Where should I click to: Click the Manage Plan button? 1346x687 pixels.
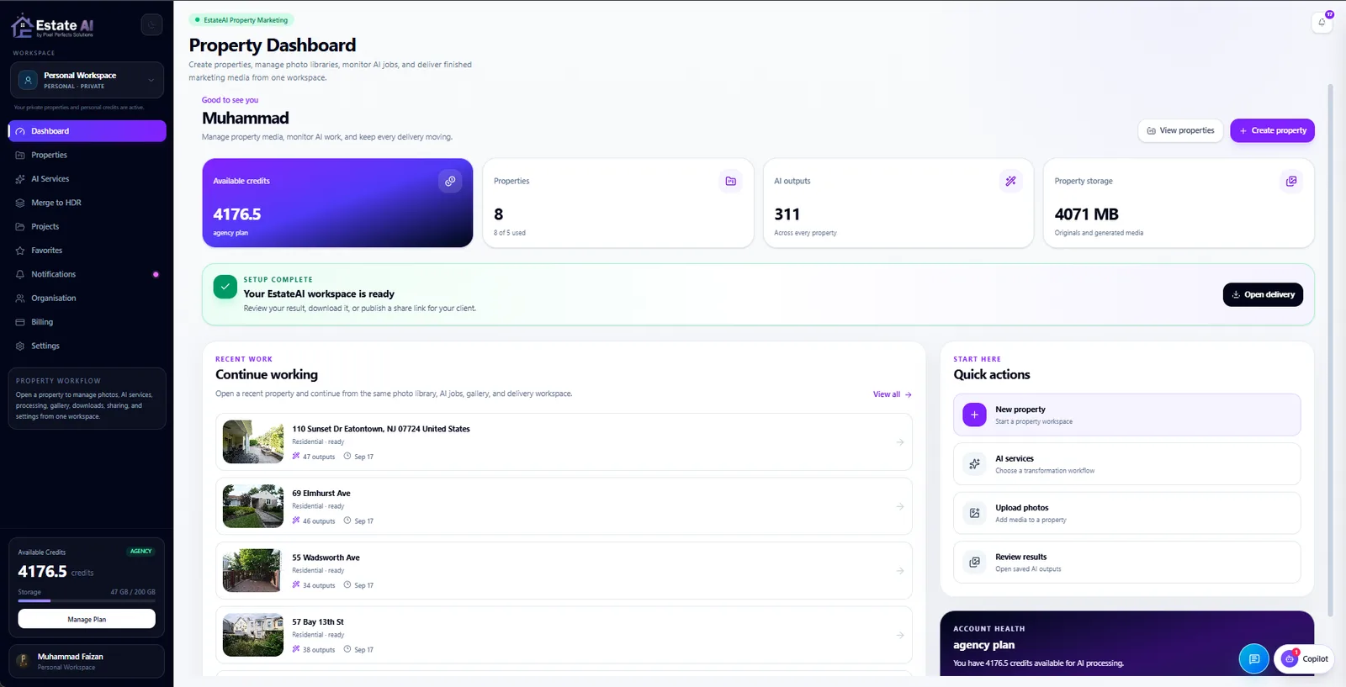click(x=87, y=619)
